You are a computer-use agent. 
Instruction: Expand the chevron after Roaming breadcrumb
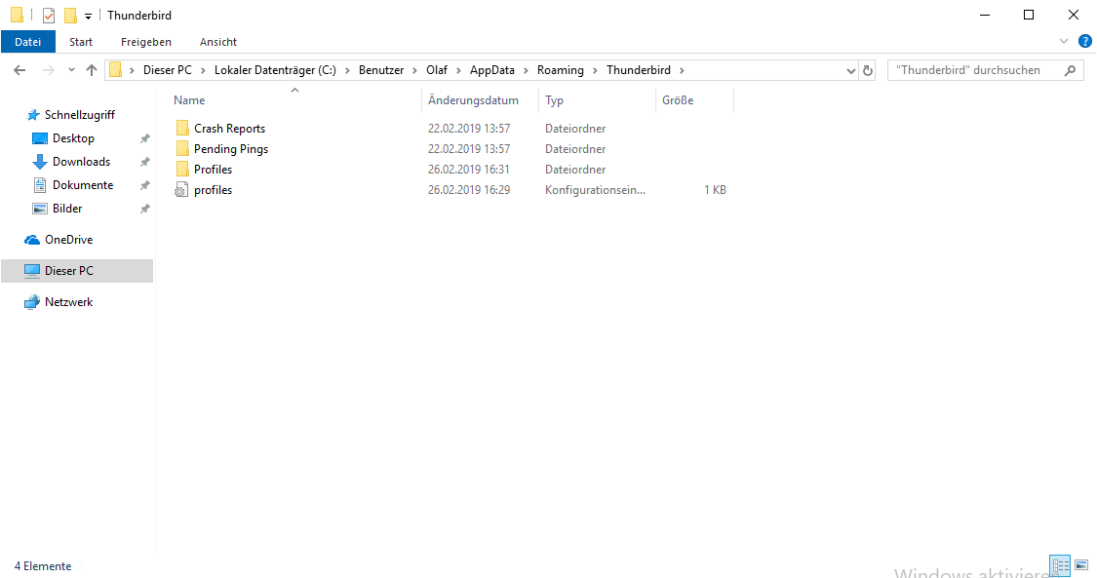596,70
